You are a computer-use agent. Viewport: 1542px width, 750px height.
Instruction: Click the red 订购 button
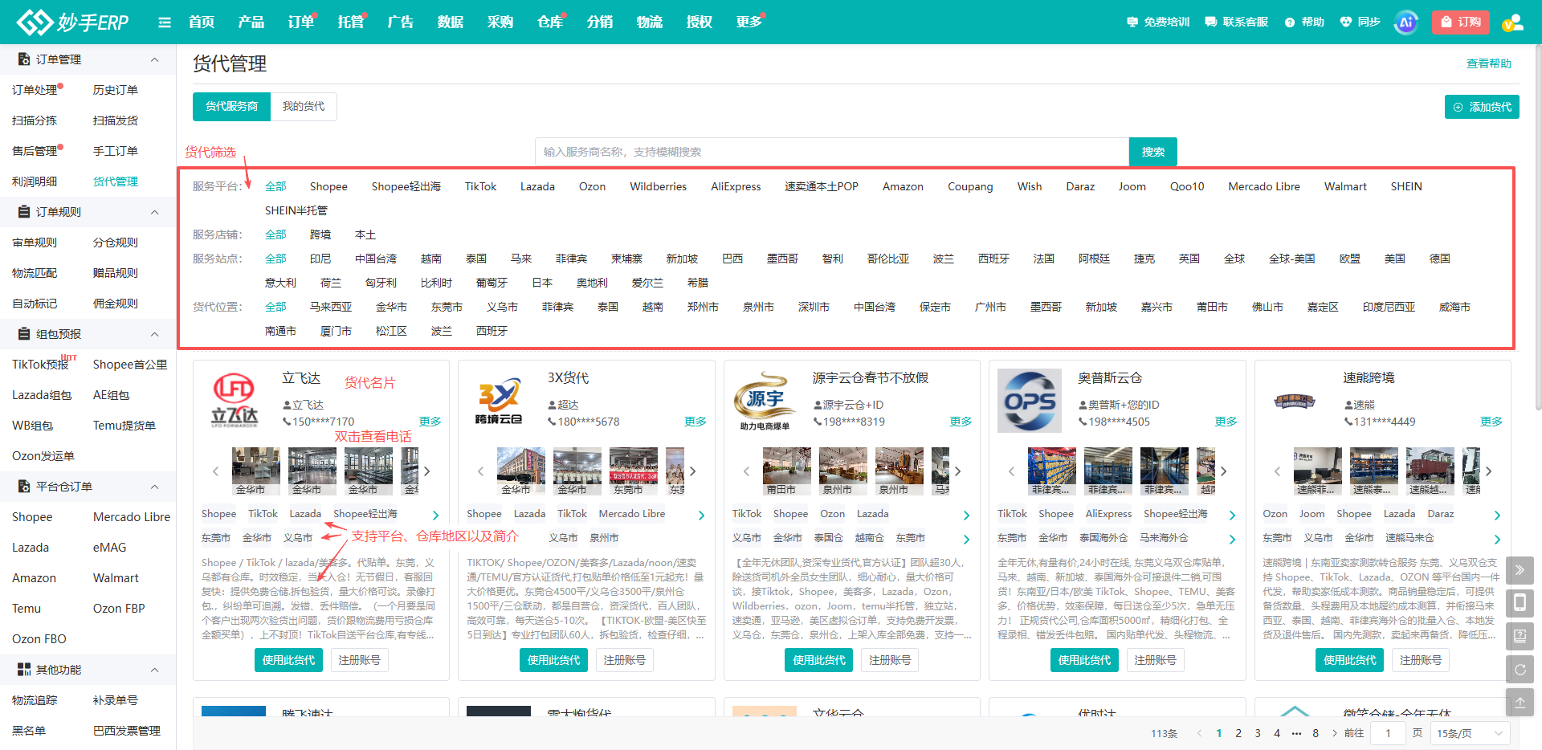tap(1461, 22)
